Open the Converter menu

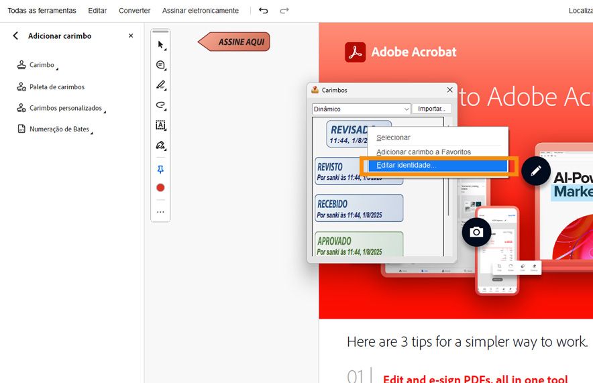click(134, 11)
